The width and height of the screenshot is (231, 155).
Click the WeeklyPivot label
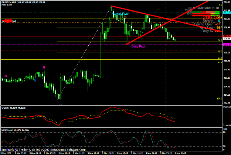(120, 14)
